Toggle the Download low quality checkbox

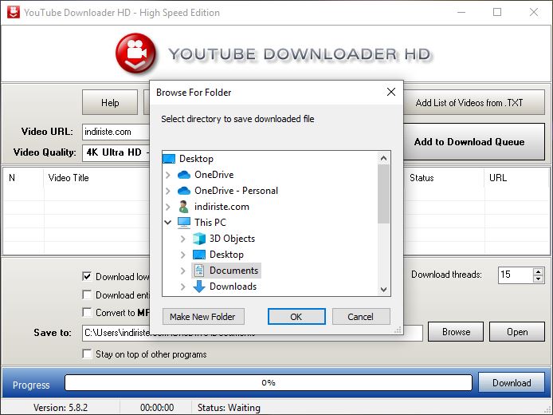87,276
